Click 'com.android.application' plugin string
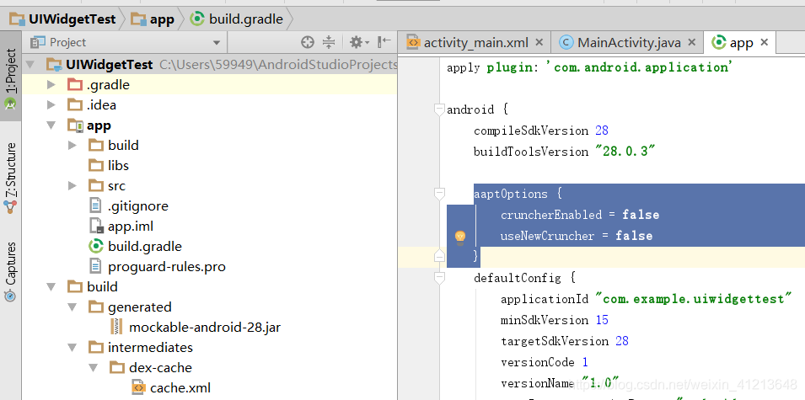Screen dimensions: 805x400 point(641,67)
